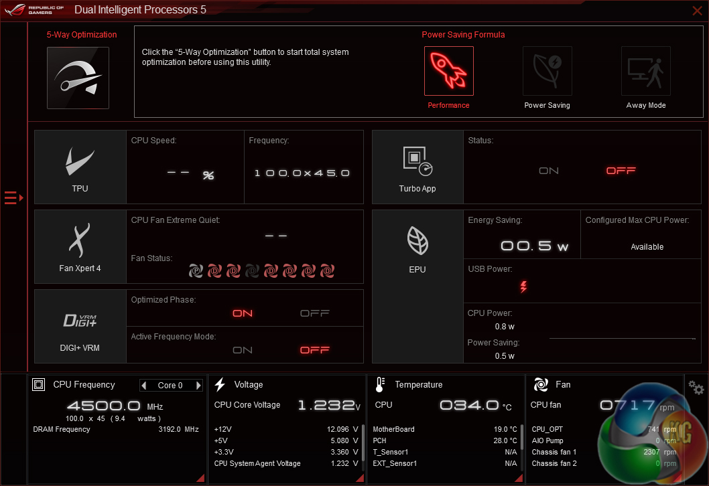Expand the Voltage panel corner triangle
The width and height of the screenshot is (709, 486).
click(x=359, y=477)
